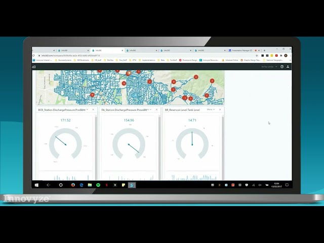324x243 pixels.
Task: Open the Windows Start menu
Action: pyautogui.click(x=36, y=185)
